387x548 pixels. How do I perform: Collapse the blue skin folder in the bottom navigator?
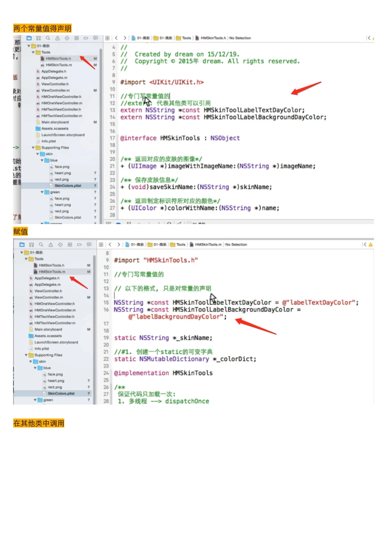click(35, 368)
